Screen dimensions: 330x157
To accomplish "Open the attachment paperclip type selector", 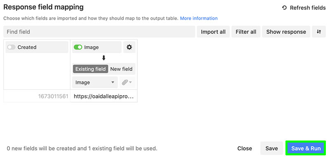I will click(x=127, y=82).
